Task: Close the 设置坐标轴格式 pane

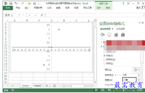Action: tap(143, 23)
